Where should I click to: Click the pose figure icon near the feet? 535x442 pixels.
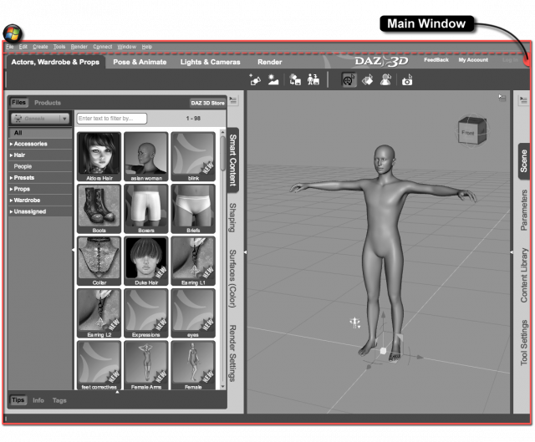tap(354, 323)
